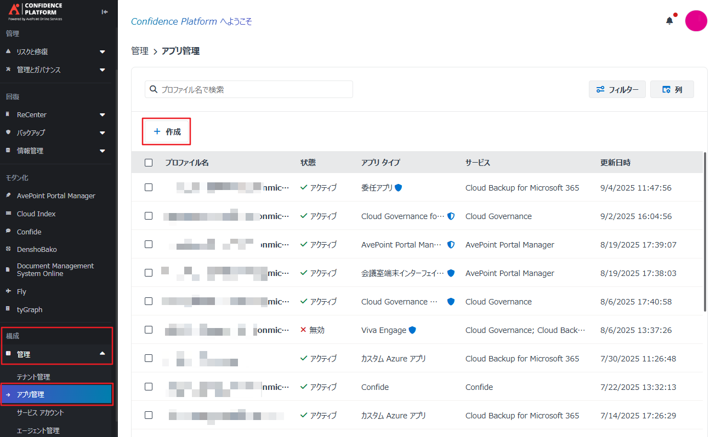Click the 列 column settings button
The image size is (710, 437).
(x=672, y=89)
